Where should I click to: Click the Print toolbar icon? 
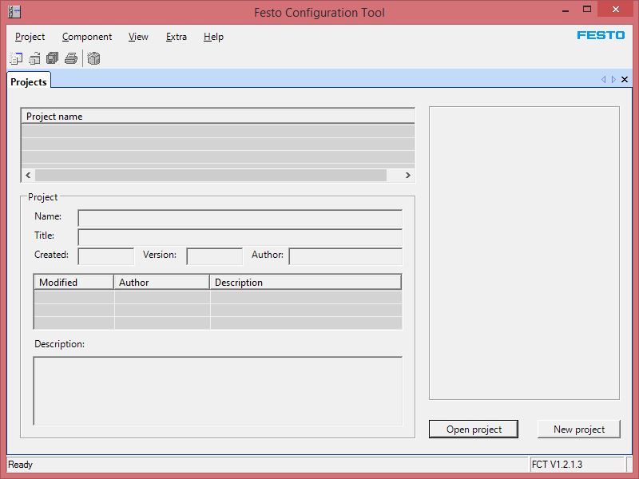click(71, 58)
